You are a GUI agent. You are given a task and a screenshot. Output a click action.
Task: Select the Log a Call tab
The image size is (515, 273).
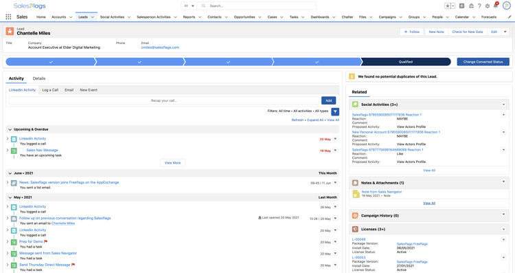(x=50, y=90)
